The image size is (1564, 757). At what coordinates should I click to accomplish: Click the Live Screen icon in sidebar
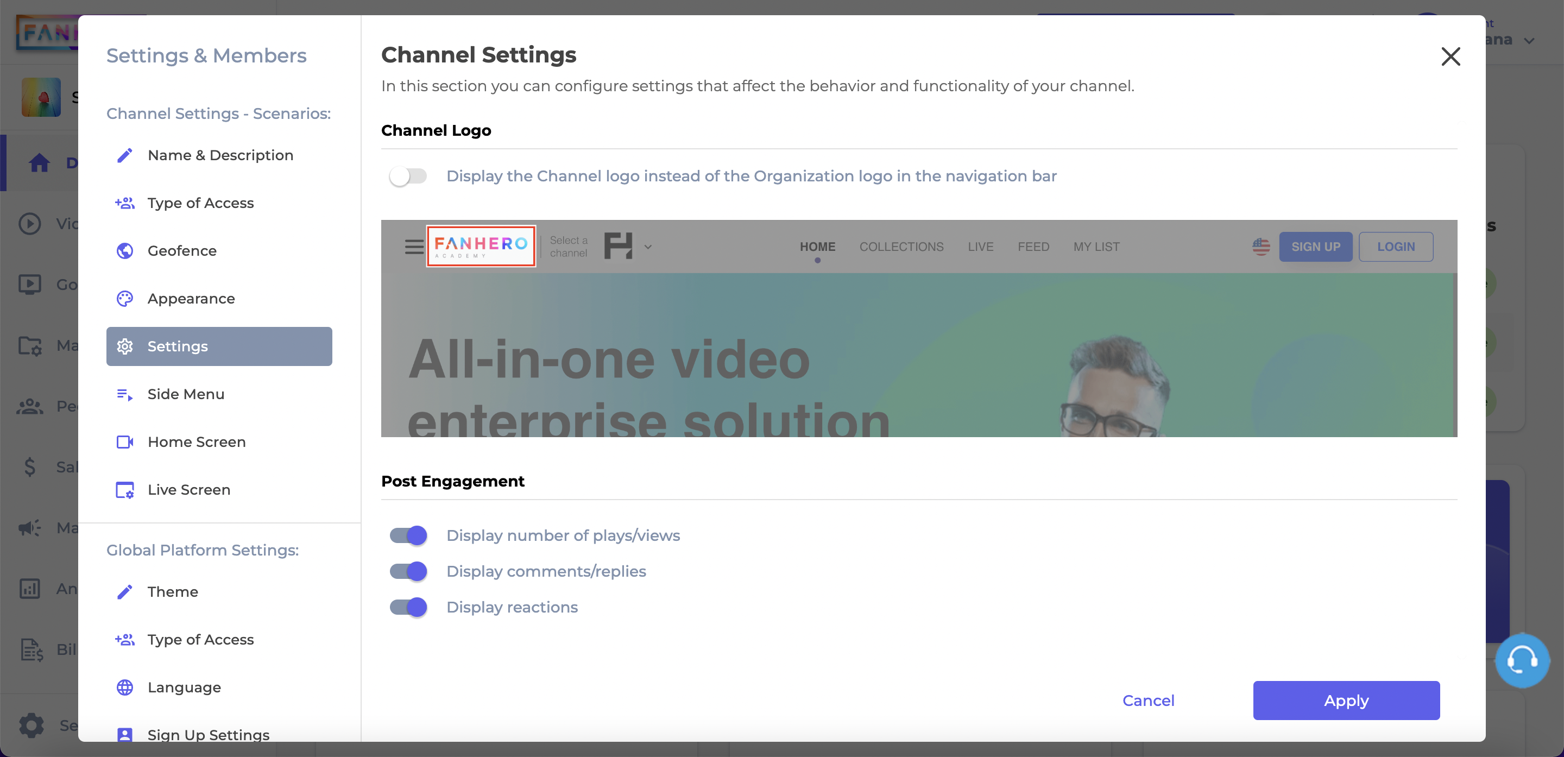(125, 490)
